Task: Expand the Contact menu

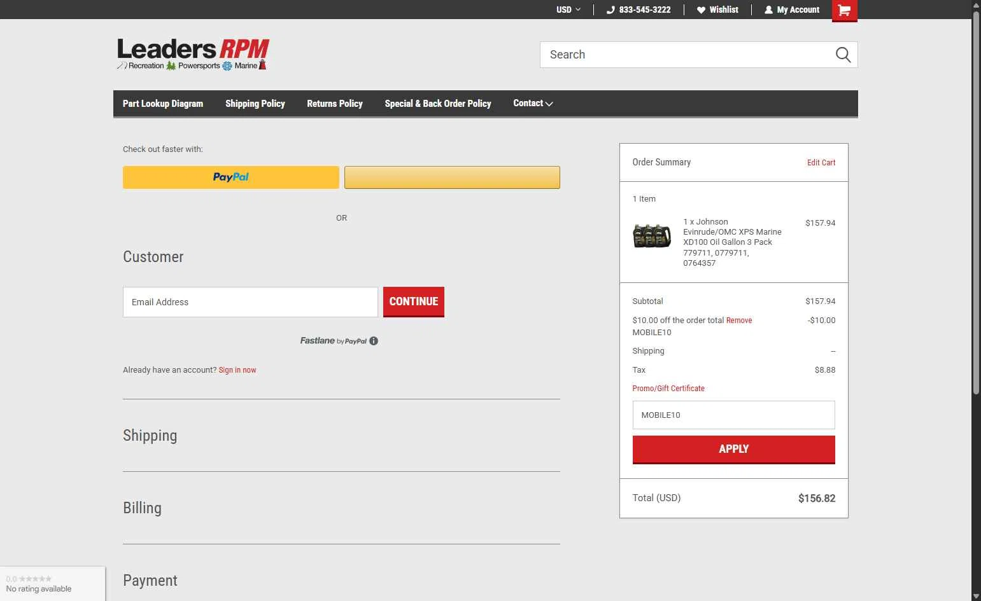Action: pyautogui.click(x=533, y=103)
